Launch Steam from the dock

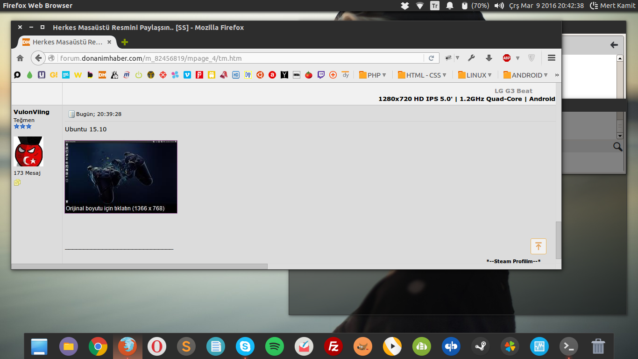(x=481, y=346)
